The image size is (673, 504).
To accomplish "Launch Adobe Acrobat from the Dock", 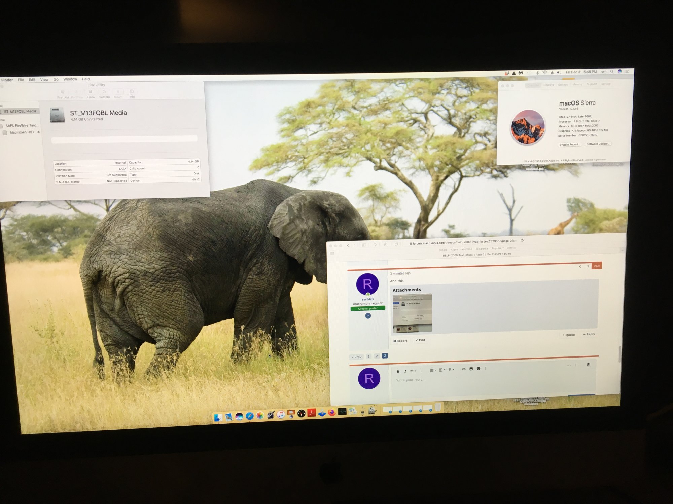I will [312, 413].
